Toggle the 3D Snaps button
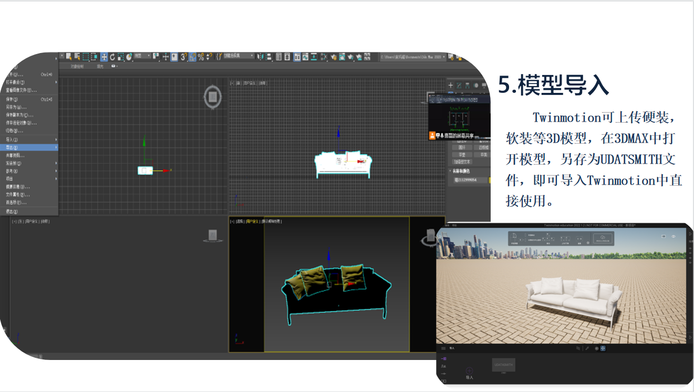Viewport: 694px width, 392px height. (183, 57)
